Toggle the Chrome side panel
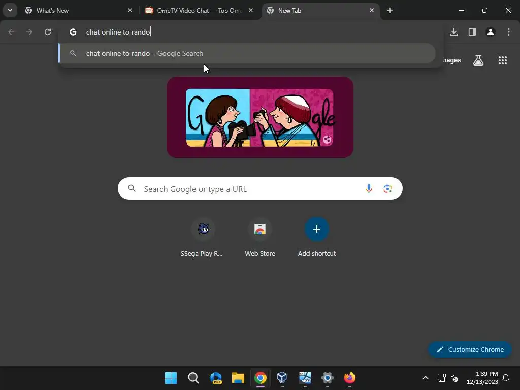 click(472, 32)
